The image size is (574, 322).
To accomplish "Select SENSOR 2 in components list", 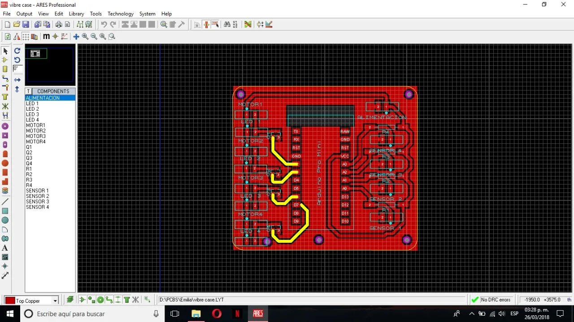I will pos(50,196).
